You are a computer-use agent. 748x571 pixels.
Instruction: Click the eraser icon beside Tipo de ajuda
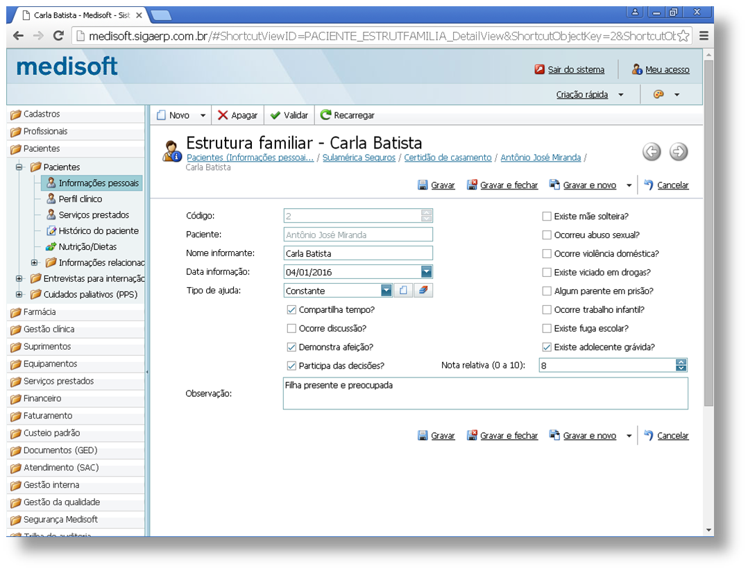point(423,291)
